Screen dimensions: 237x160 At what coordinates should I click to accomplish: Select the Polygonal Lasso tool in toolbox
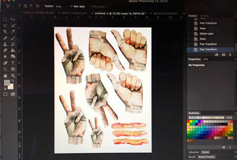(x=5, y=25)
